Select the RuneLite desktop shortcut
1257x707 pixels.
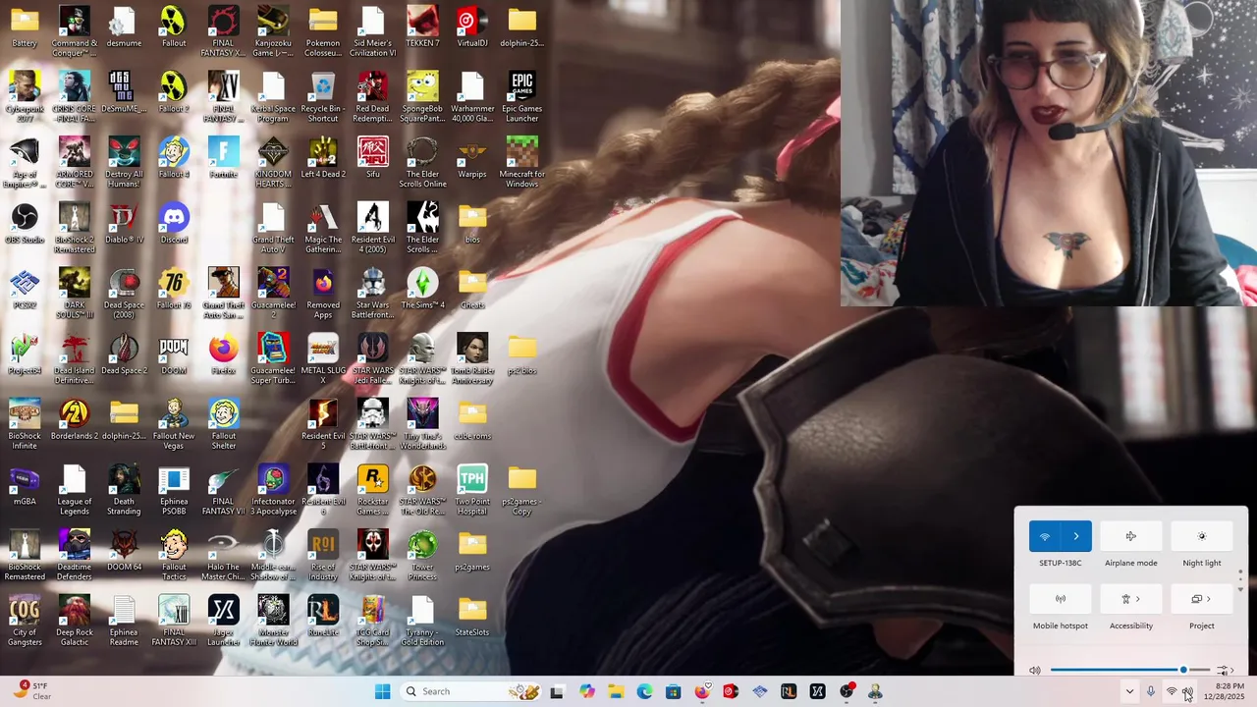coord(323,616)
